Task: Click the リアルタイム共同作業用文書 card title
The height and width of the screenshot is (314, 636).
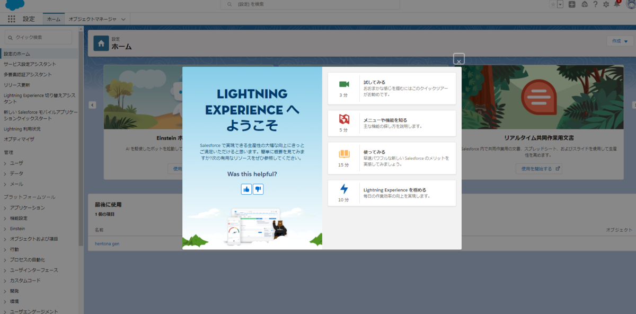Action: (538, 137)
